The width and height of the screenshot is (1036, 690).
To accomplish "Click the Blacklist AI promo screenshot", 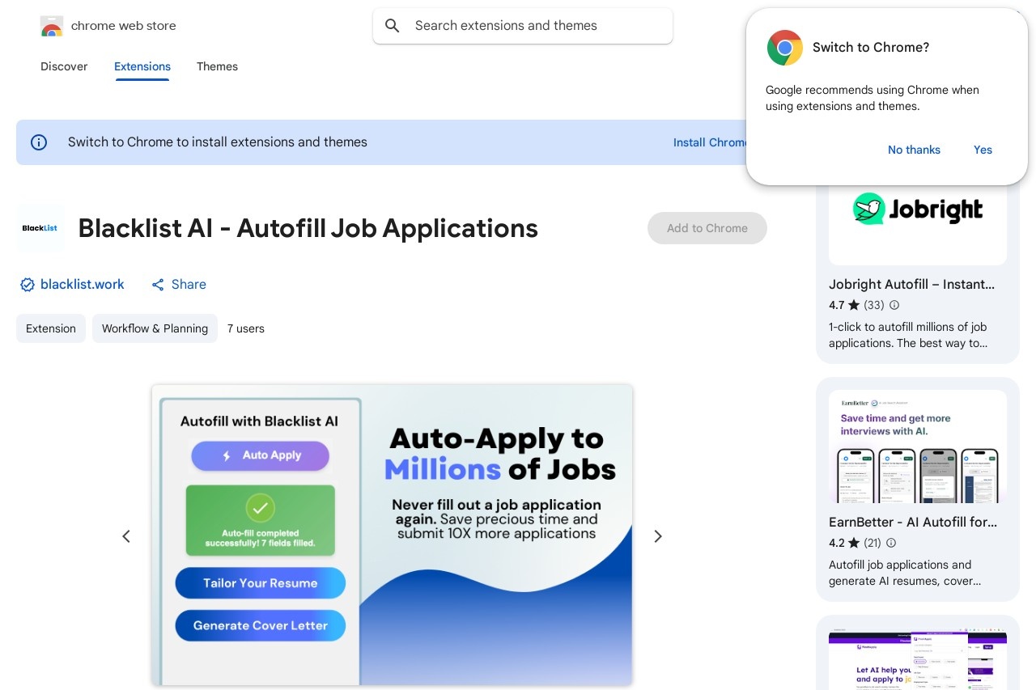I will tap(392, 535).
